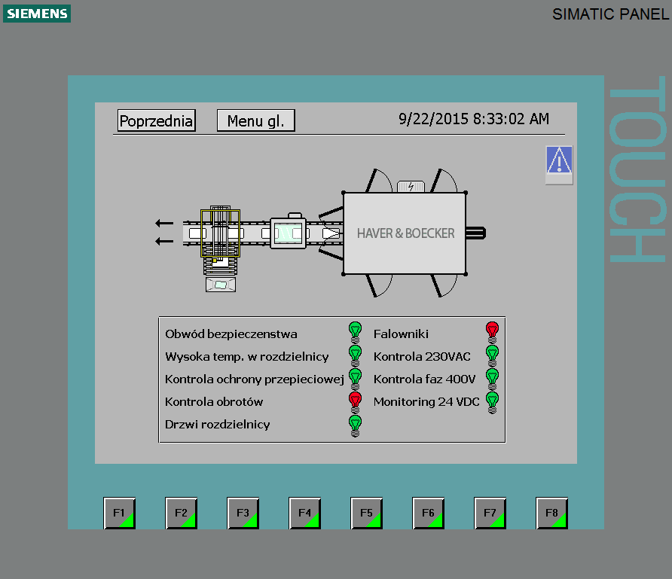This screenshot has height=579, width=672.
Task: Click the upper left conveyor direction arrow
Action: point(164,223)
